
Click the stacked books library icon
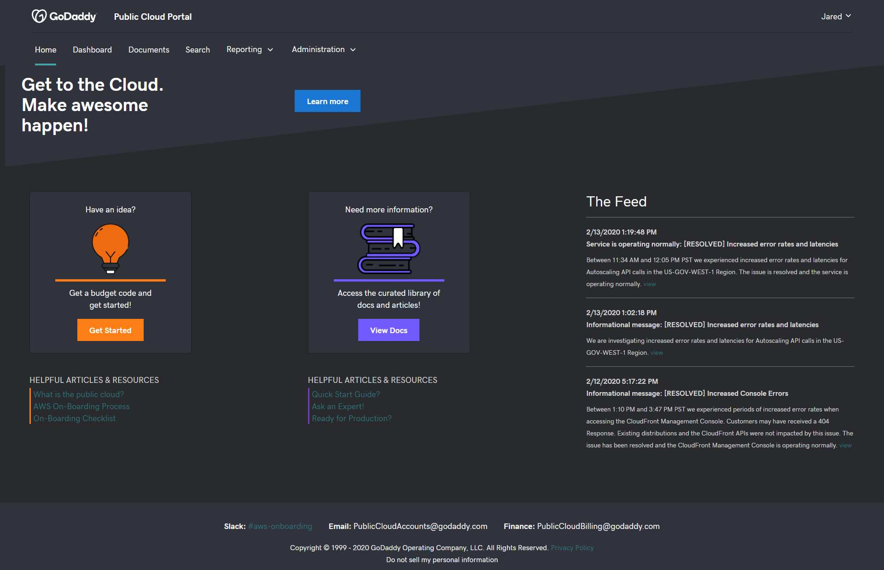coord(389,248)
